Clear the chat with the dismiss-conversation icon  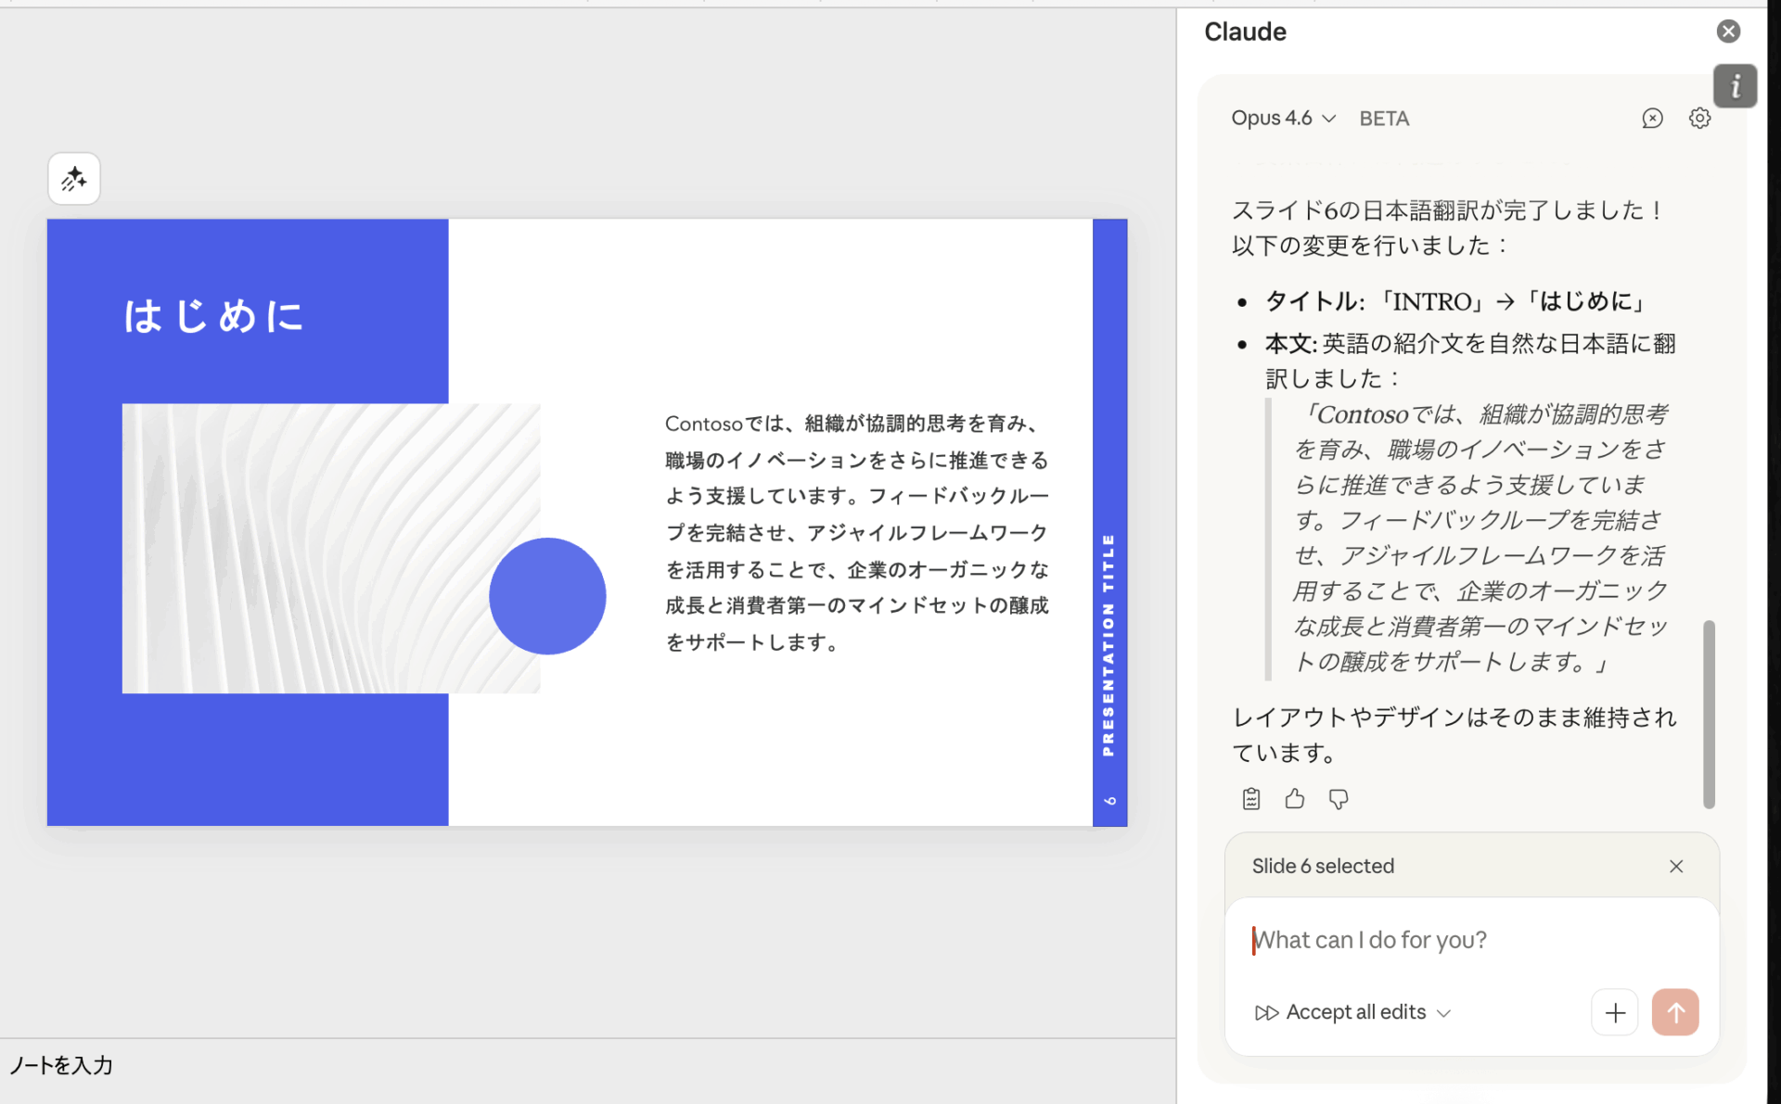1653,118
